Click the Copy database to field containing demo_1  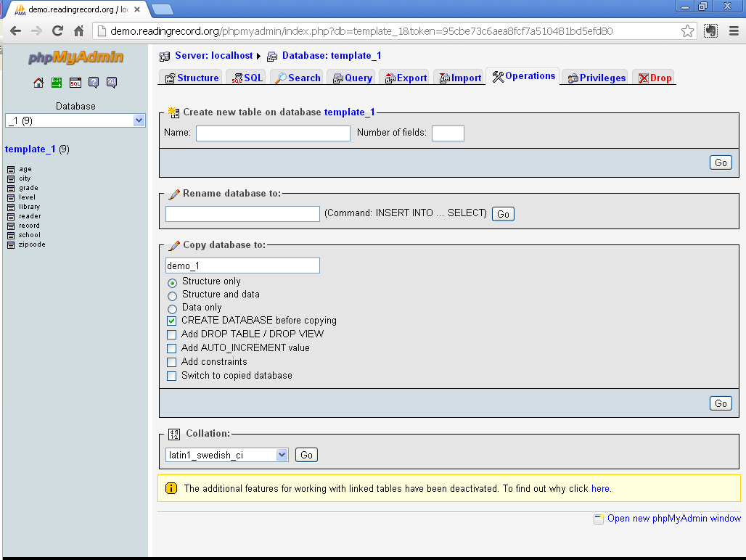242,265
